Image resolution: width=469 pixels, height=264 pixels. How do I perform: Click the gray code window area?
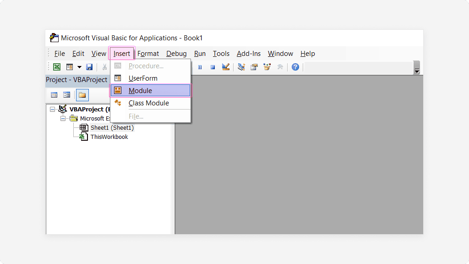click(299, 155)
